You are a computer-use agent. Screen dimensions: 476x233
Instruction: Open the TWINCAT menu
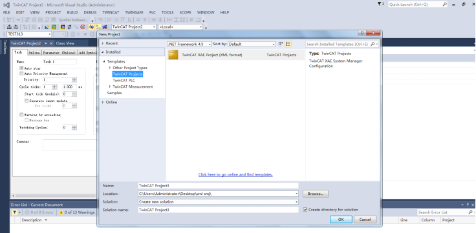tap(111, 12)
